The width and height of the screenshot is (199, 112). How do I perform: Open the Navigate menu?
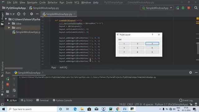click(x=32, y=2)
